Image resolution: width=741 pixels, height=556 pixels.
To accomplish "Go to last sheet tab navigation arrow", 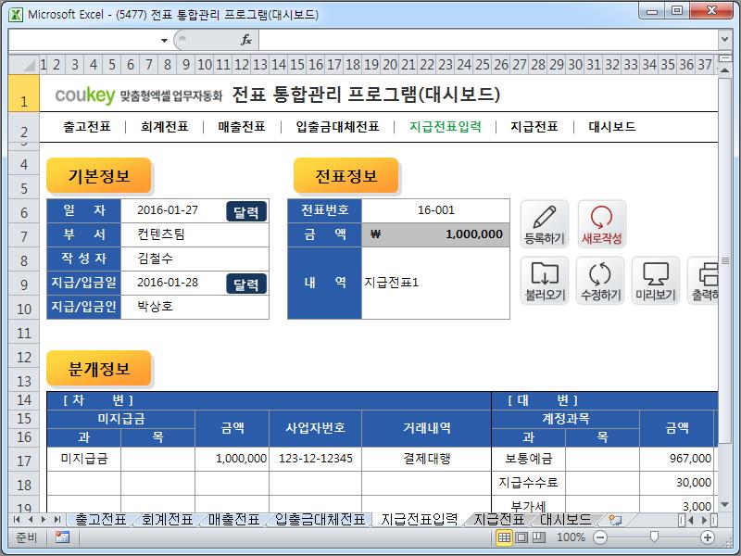I will coord(57,520).
